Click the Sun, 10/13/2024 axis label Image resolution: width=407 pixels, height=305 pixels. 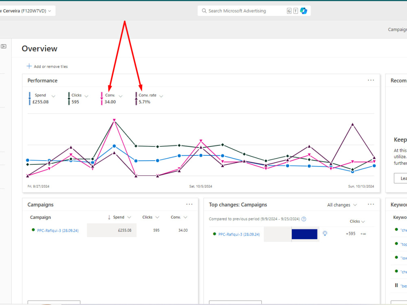(361, 186)
